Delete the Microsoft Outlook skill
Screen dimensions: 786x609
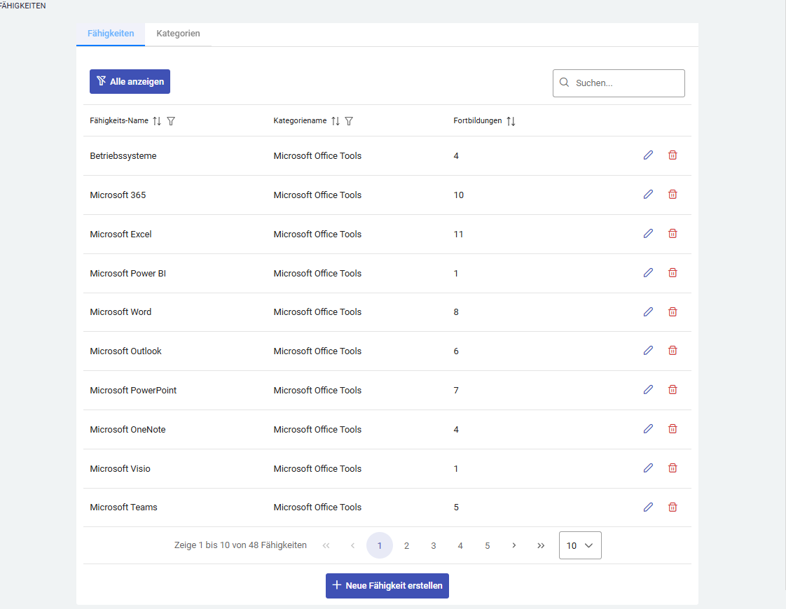(x=673, y=351)
